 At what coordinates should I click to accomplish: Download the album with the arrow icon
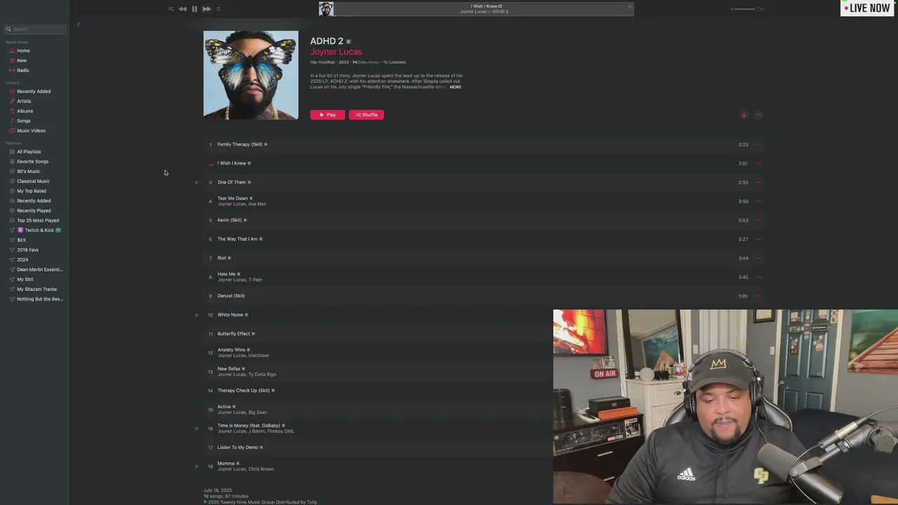[744, 115]
